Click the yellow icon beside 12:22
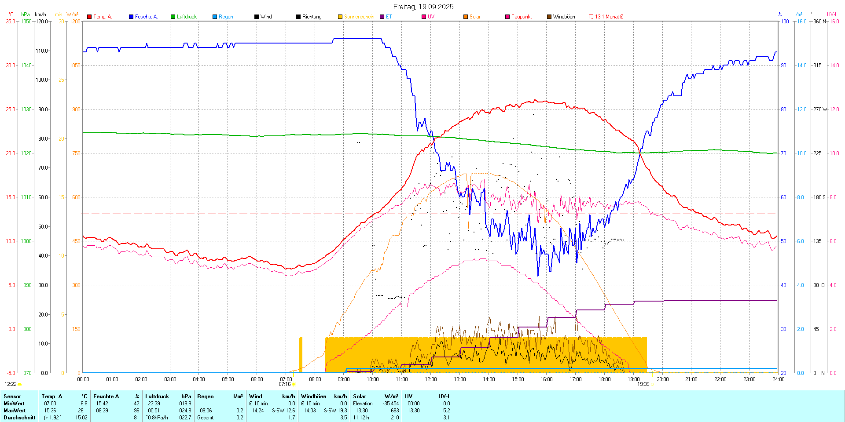The width and height of the screenshot is (845, 422). pyautogui.click(x=20, y=384)
